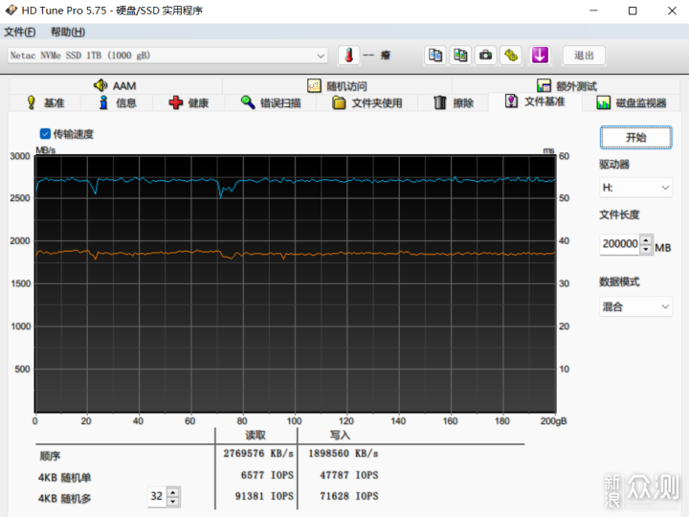Open the 磁盘监视器 tab
Viewport: 689px width, 517px height.
[632, 102]
